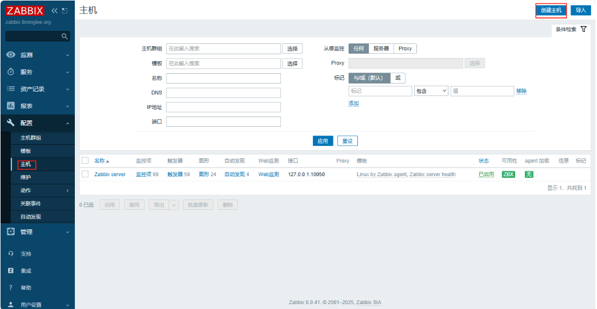This screenshot has height=309, width=597.
Task: Open the Zabbix server host link
Action: 110,175
